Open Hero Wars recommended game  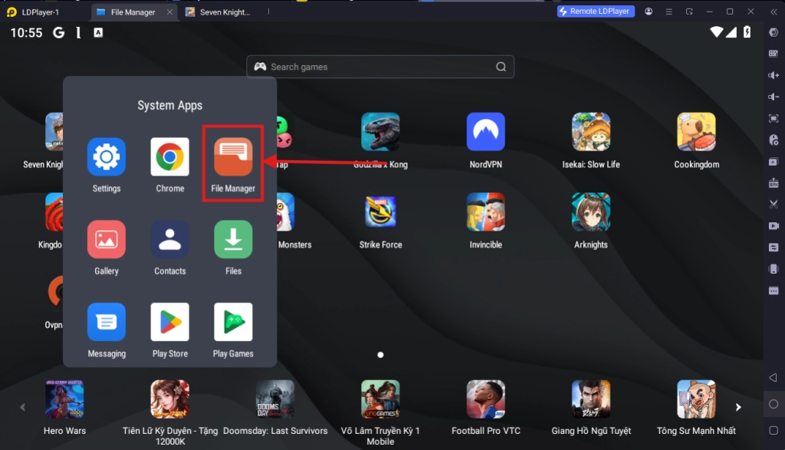64,399
